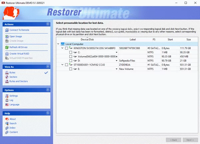The width and height of the screenshot is (200, 144).
Task: Check the Volume{8422a604 partition checkbox
Action: pyautogui.click(x=71, y=56)
